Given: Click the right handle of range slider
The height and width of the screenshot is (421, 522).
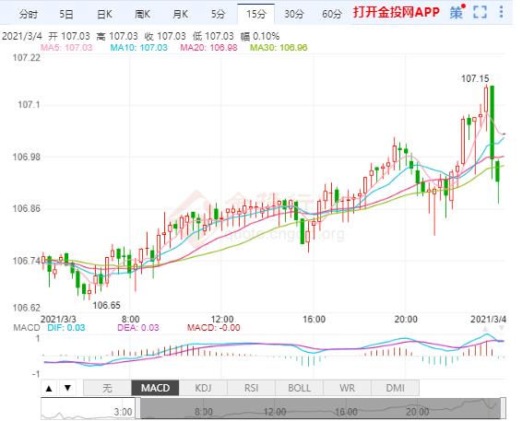Looking at the screenshot, I should [x=503, y=408].
